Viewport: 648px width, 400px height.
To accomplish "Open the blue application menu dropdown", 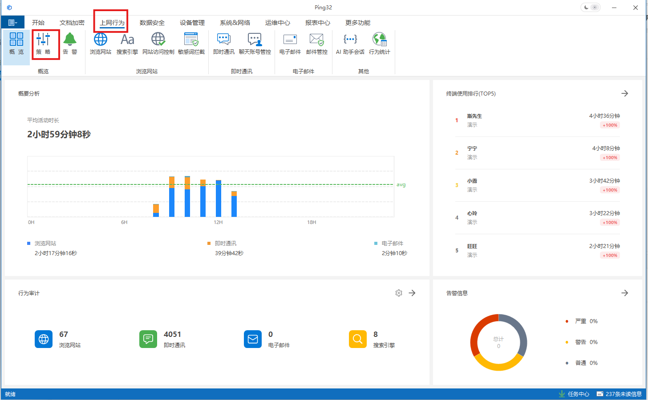I will (12, 23).
